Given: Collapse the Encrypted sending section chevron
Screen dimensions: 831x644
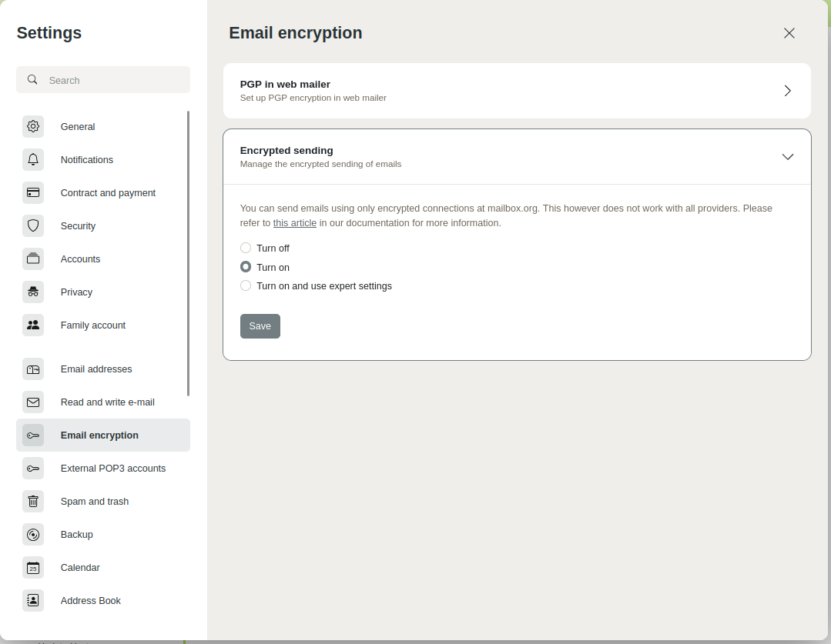Looking at the screenshot, I should [787, 157].
